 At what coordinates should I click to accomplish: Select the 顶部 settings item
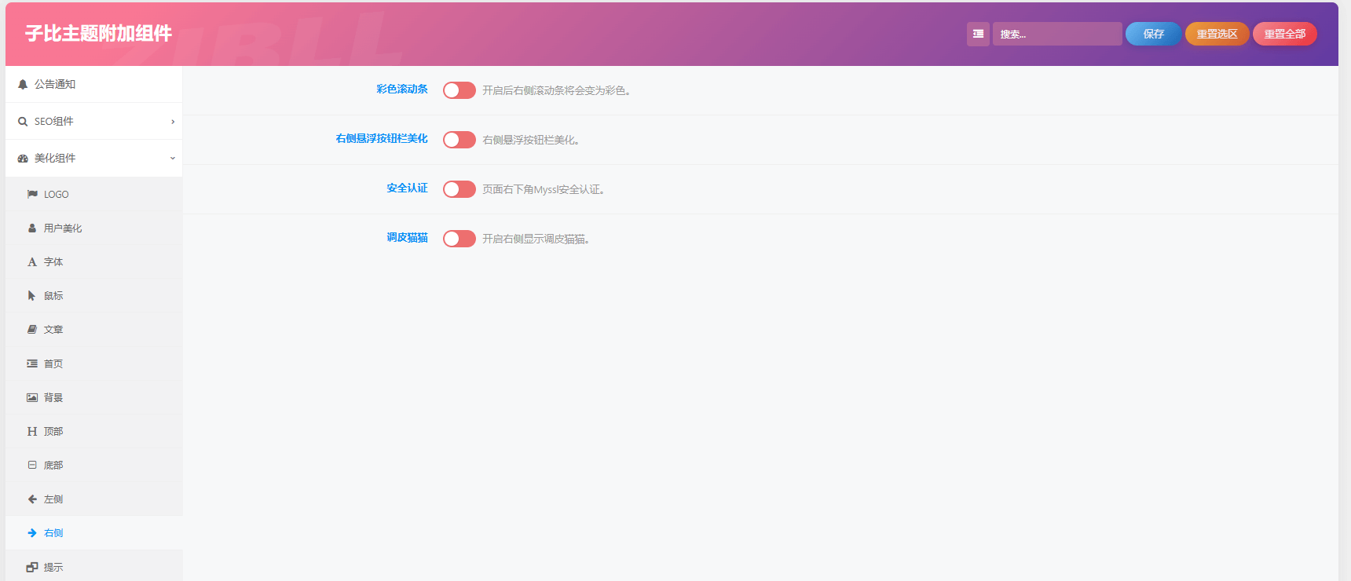pyautogui.click(x=93, y=431)
